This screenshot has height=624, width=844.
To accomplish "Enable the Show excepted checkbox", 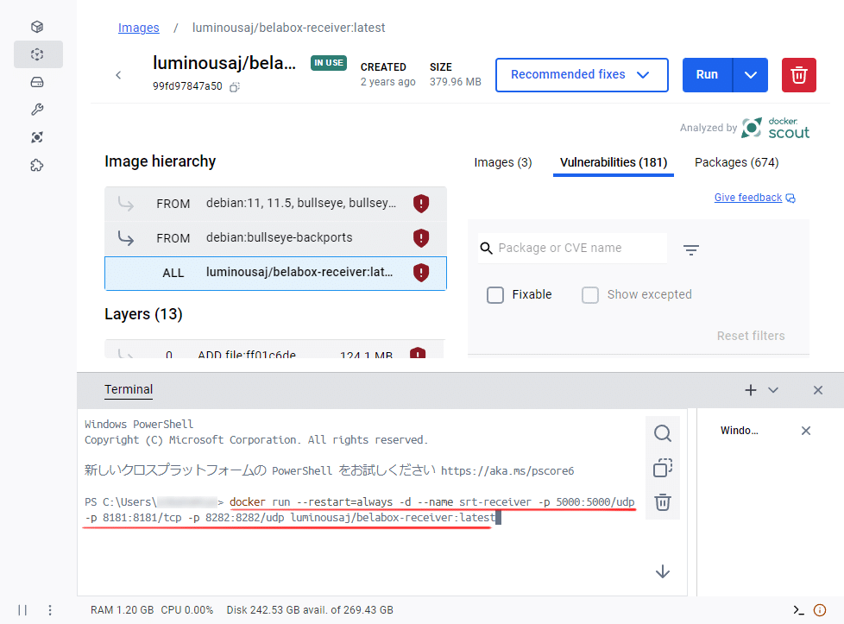I will pos(590,295).
